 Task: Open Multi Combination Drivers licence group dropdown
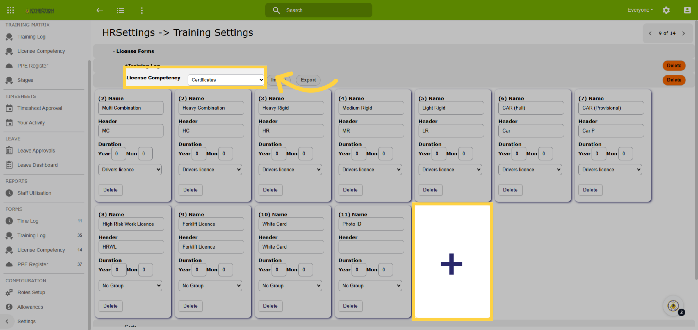pos(130,169)
